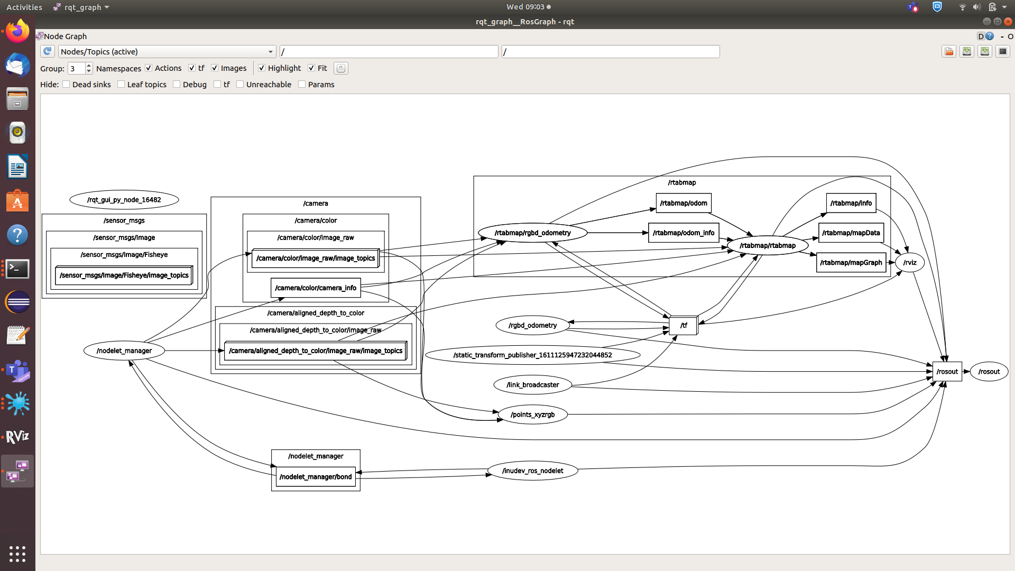Click the D dock-widget toggle button
1015x571 pixels.
click(x=981, y=36)
